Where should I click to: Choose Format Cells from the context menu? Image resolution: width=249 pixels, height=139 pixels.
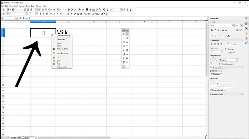click(62, 39)
